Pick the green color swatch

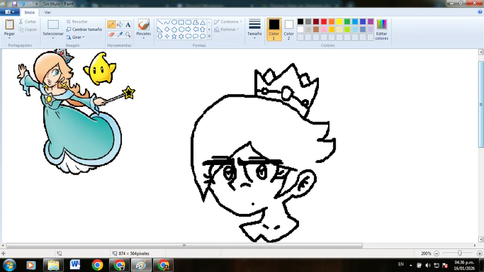point(347,22)
